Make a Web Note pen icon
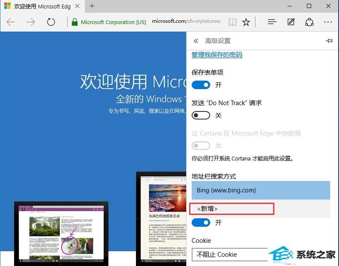 tap(291, 22)
